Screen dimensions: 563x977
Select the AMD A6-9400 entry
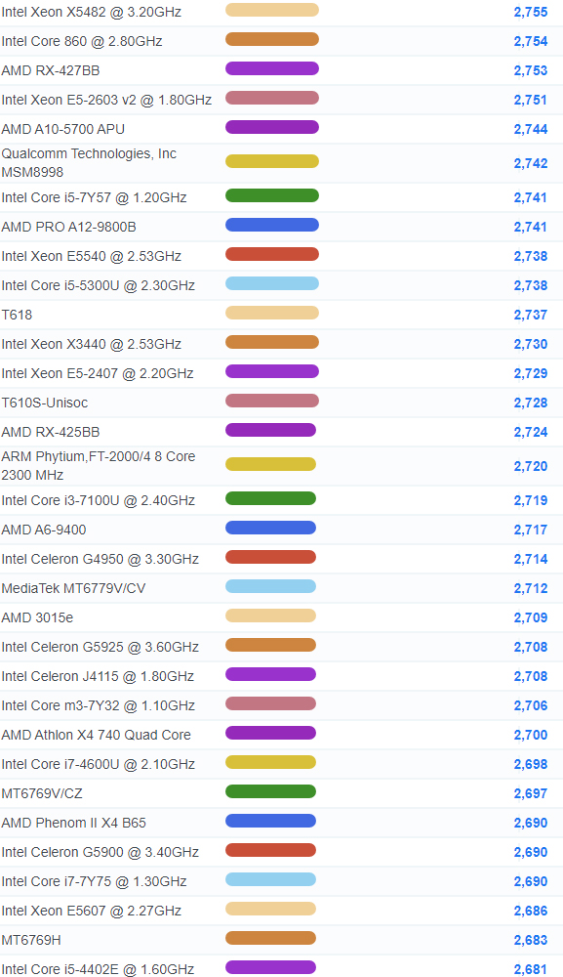tap(44, 530)
